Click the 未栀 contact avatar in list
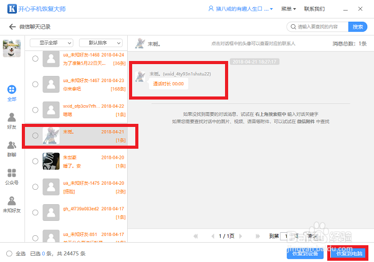 point(51,136)
